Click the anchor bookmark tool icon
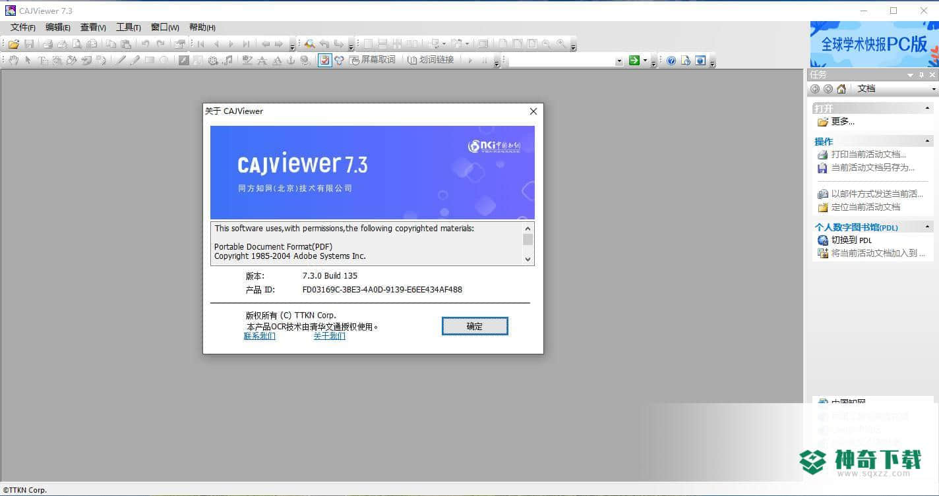Image resolution: width=939 pixels, height=496 pixels. pyautogui.click(x=291, y=60)
